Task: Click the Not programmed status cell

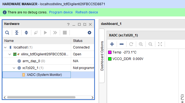Action: [83, 68]
